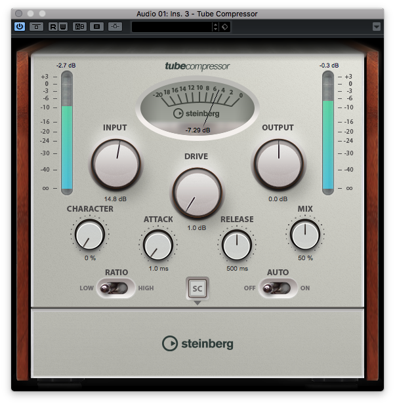Click the copy A to B button

coord(96,27)
